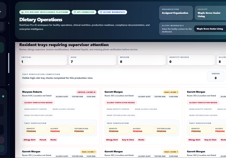Click the green status dot in the sidebar
Viewport: 226px width, 158px height.
click(3, 96)
